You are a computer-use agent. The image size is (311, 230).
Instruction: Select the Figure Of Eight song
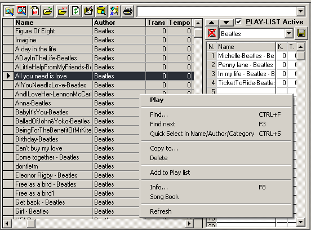(x=53, y=31)
